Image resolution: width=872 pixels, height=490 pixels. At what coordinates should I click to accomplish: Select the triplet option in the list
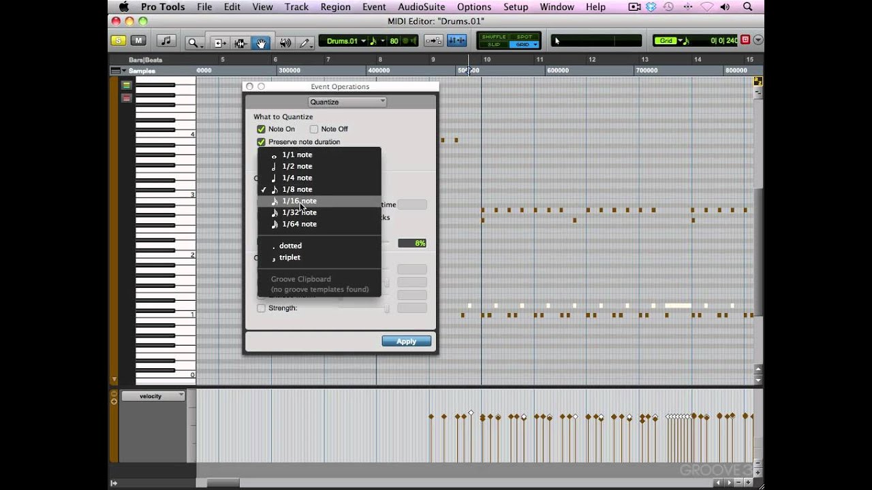point(319,258)
